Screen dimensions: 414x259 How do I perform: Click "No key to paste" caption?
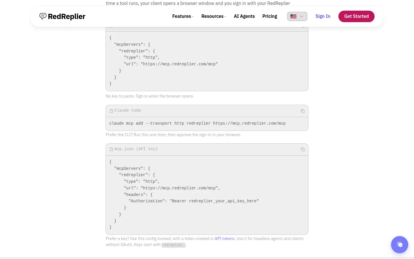[150, 96]
